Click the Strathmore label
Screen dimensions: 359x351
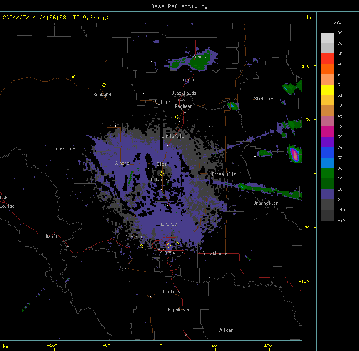(215, 253)
